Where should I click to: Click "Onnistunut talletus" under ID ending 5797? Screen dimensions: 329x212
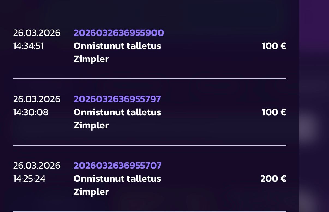117,112
